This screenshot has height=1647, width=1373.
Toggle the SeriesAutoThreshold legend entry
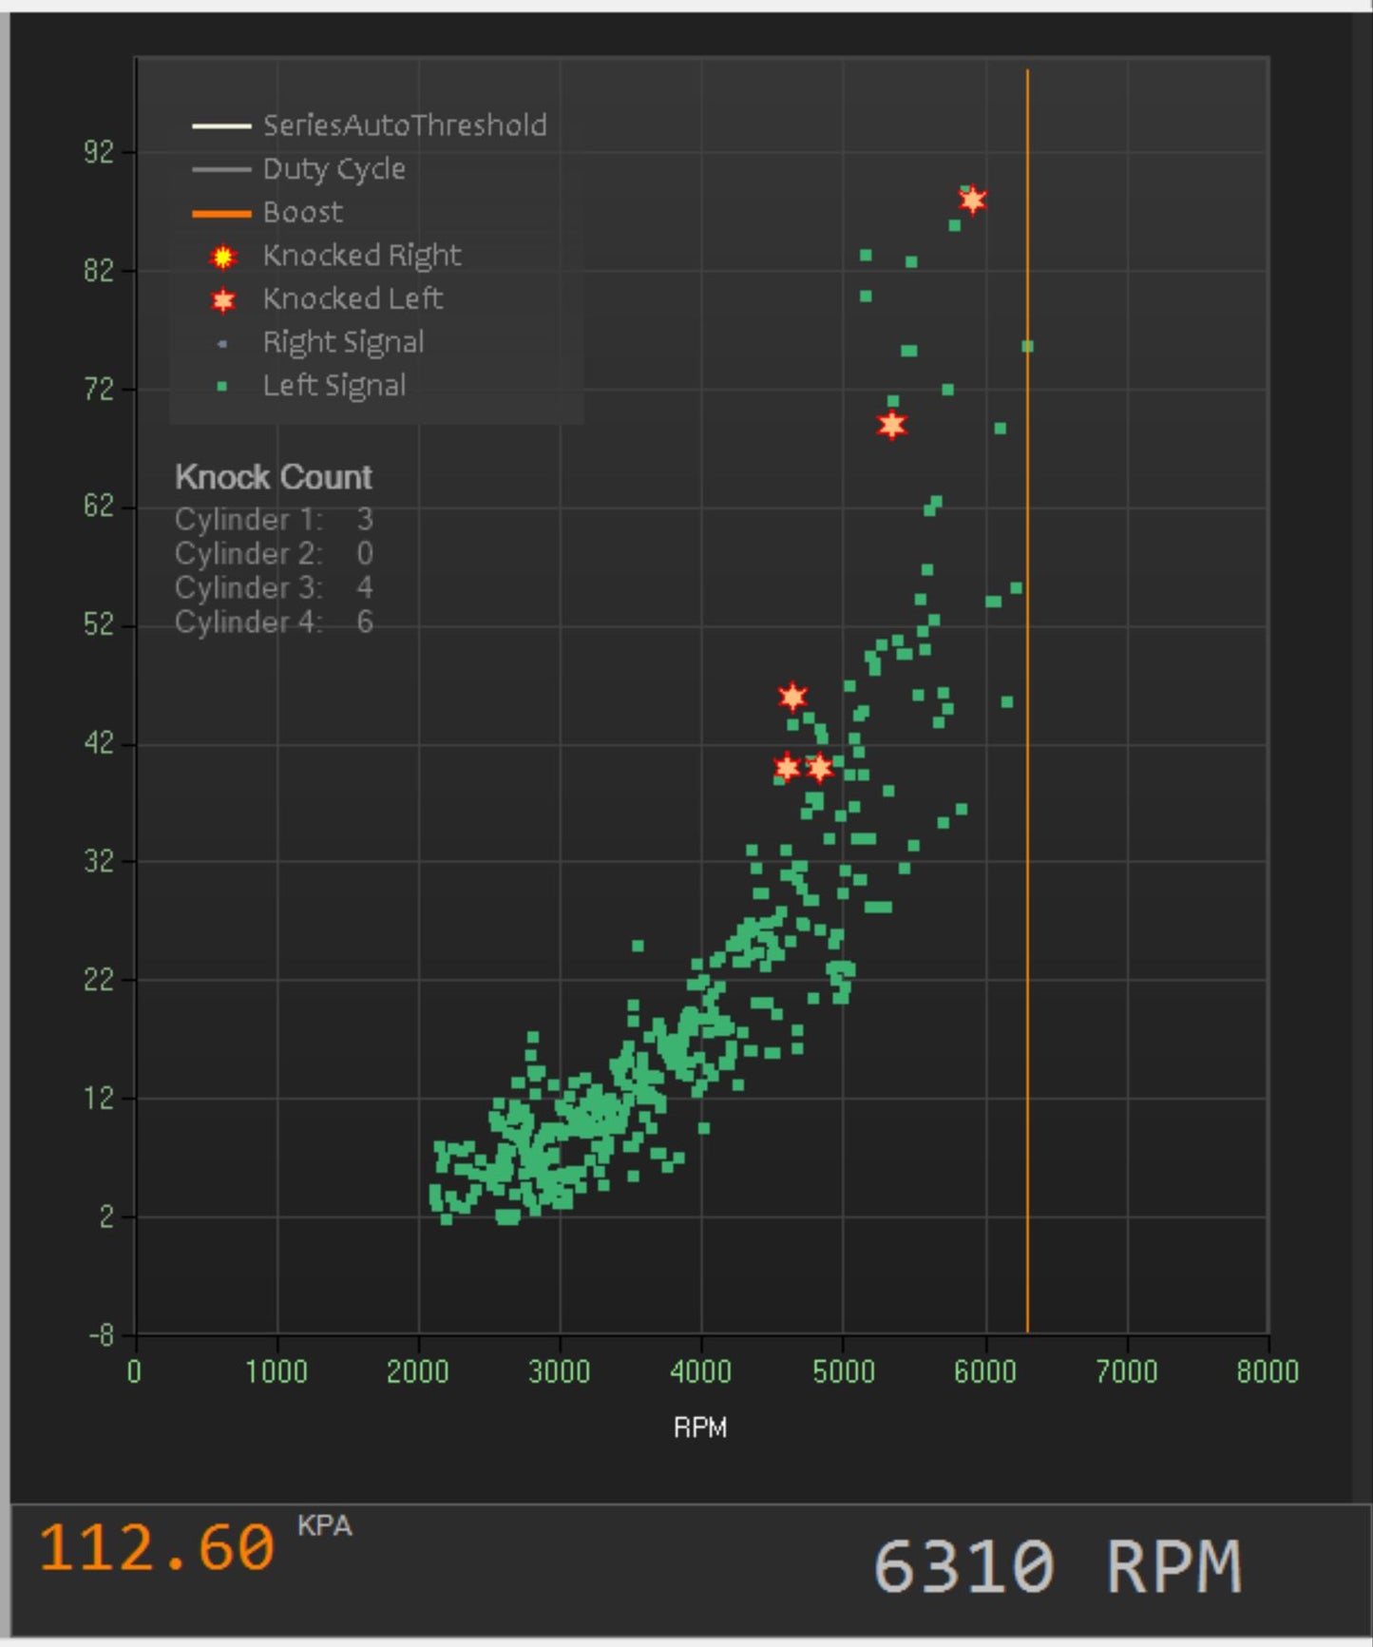click(x=404, y=125)
